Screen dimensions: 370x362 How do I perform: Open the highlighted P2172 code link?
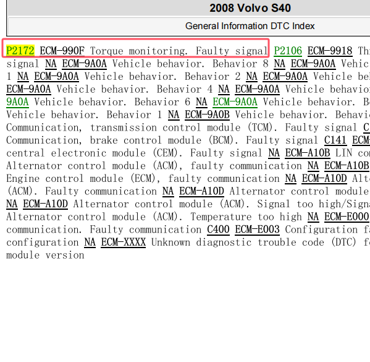point(20,51)
